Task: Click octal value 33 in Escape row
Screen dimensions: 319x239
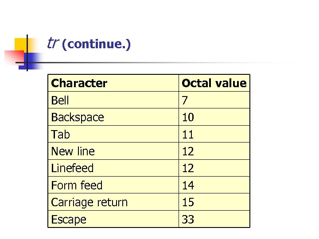Action: point(188,220)
